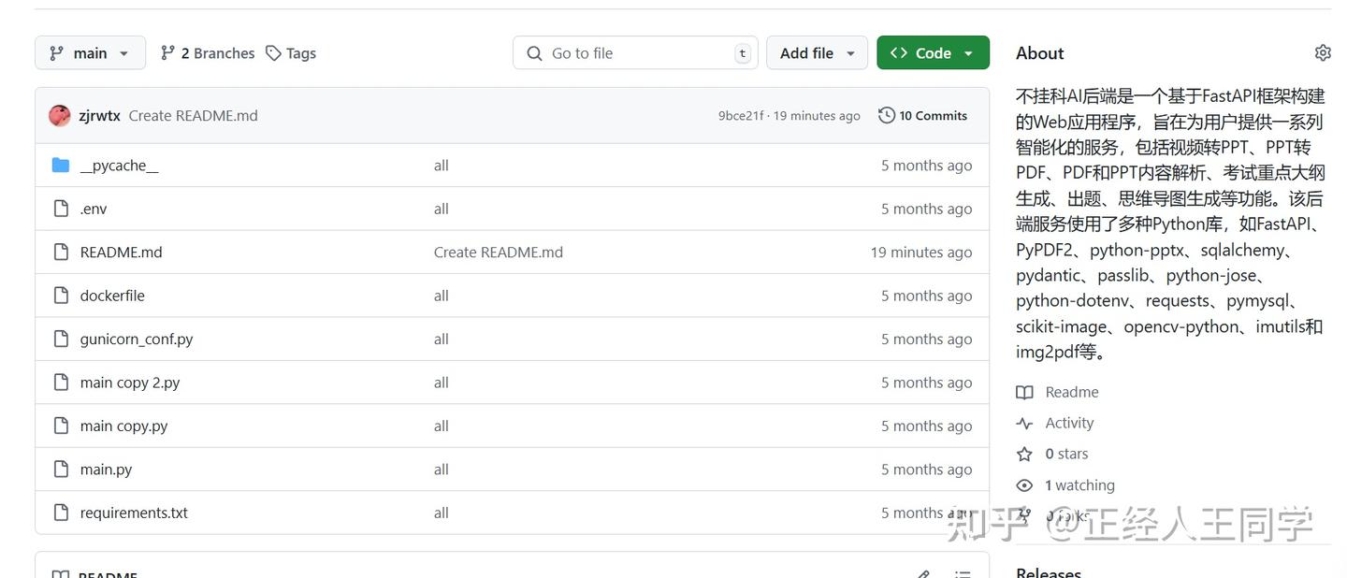Click the file icon next to dockerfile
This screenshot has height=578, width=1347.
(x=61, y=296)
